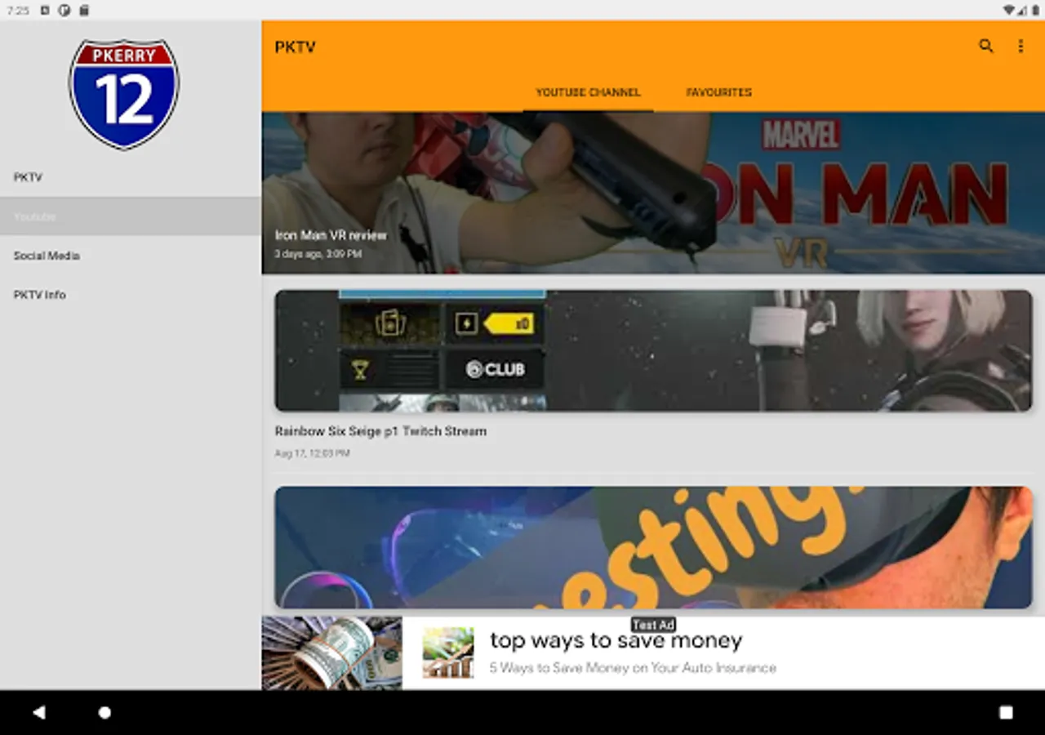The image size is (1045, 735).
Task: Click the '3 days ago, 3:09 PM' timestamp
Action: coord(318,254)
